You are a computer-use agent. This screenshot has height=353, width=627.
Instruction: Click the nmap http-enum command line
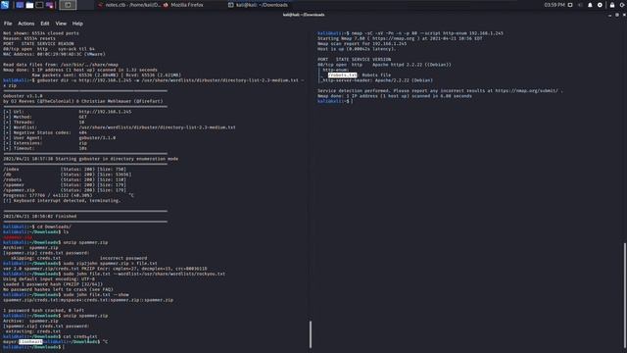point(410,33)
